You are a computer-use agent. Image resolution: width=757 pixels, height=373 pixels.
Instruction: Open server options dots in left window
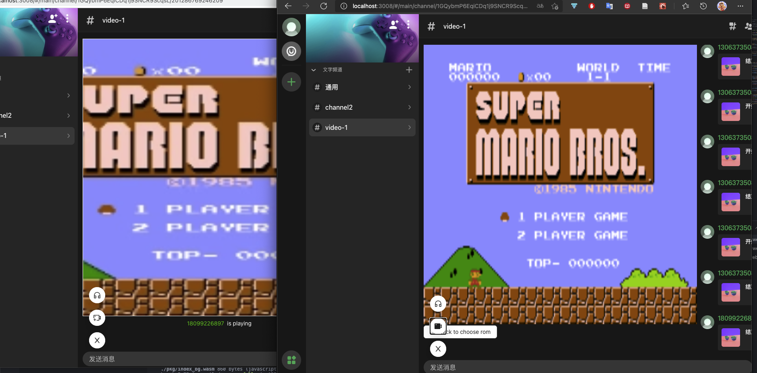point(67,19)
